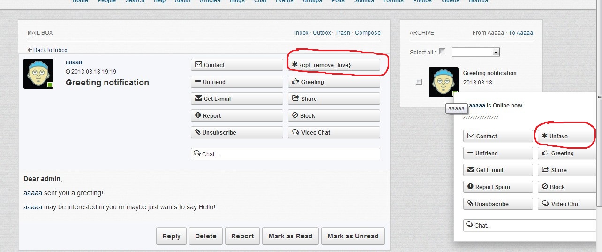This screenshot has width=602, height=252.
Task: Click the {cpt_remove_fave} button
Action: (x=334, y=65)
